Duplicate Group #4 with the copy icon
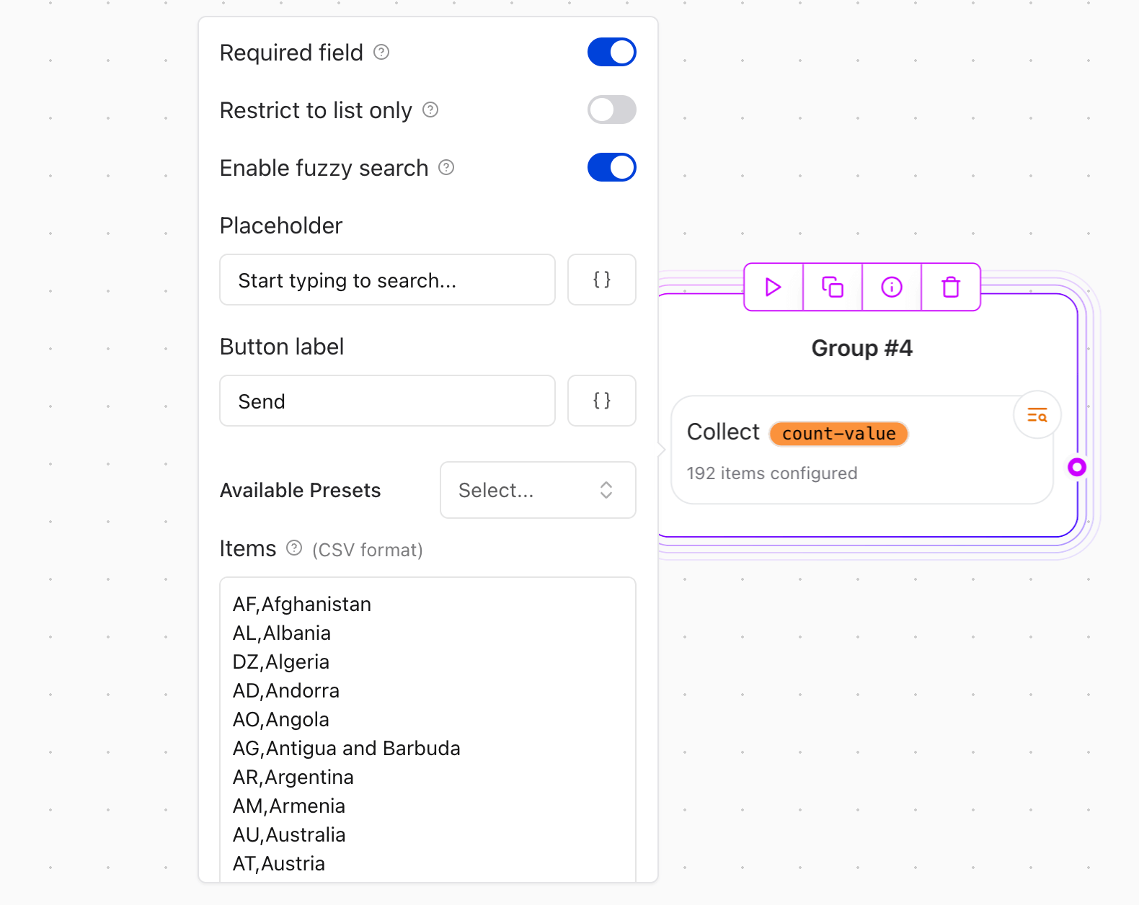1139x905 pixels. click(833, 287)
